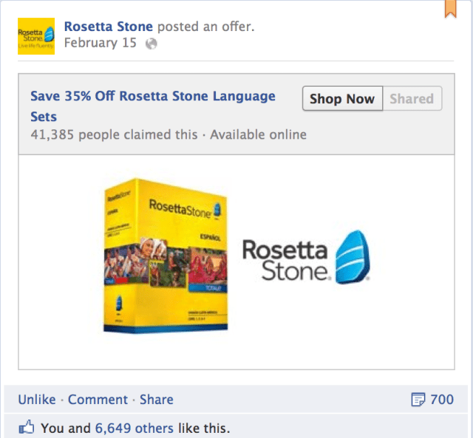The image size is (473, 438).
Task: Show the 700 comments count
Action: (441, 400)
